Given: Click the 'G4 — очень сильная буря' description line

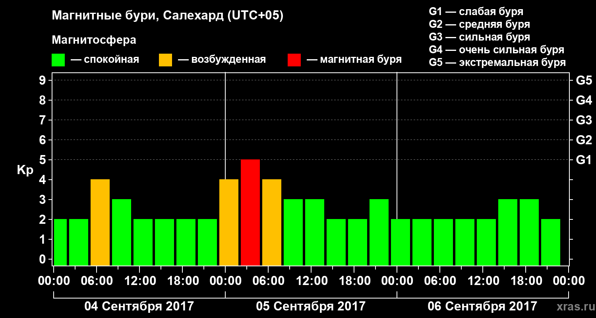Looking at the screenshot, I should [x=496, y=50].
